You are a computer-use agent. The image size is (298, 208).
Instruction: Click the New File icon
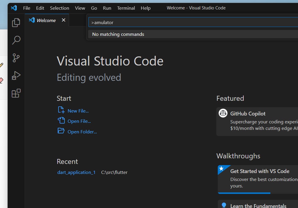click(x=61, y=110)
